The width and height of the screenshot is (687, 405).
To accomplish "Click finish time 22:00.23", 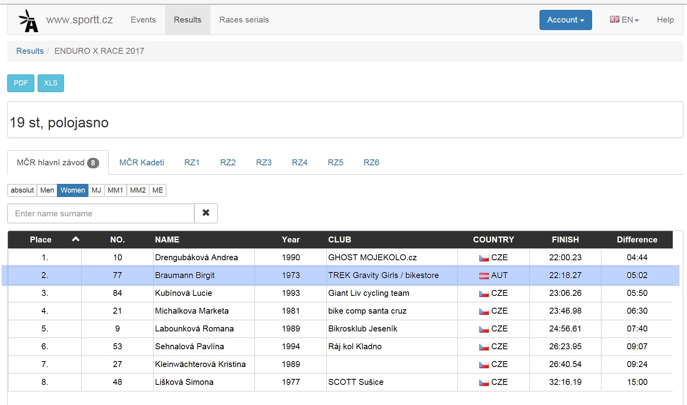I will pyautogui.click(x=565, y=257).
